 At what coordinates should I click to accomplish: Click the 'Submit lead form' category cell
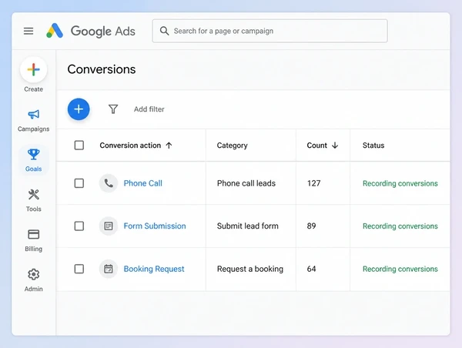click(x=247, y=226)
